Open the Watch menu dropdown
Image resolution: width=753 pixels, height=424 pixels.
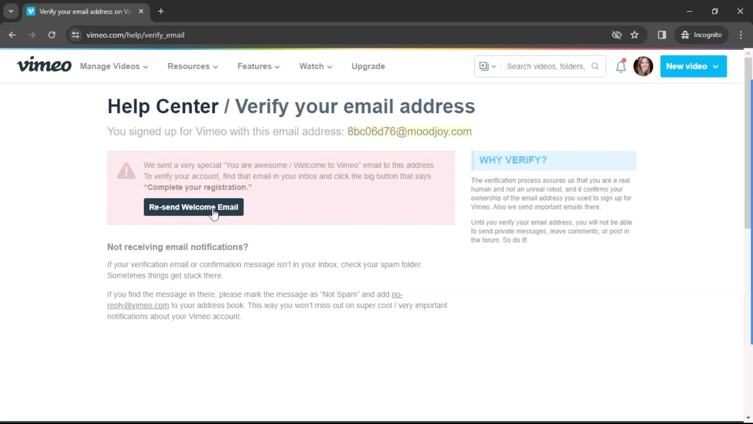(315, 66)
